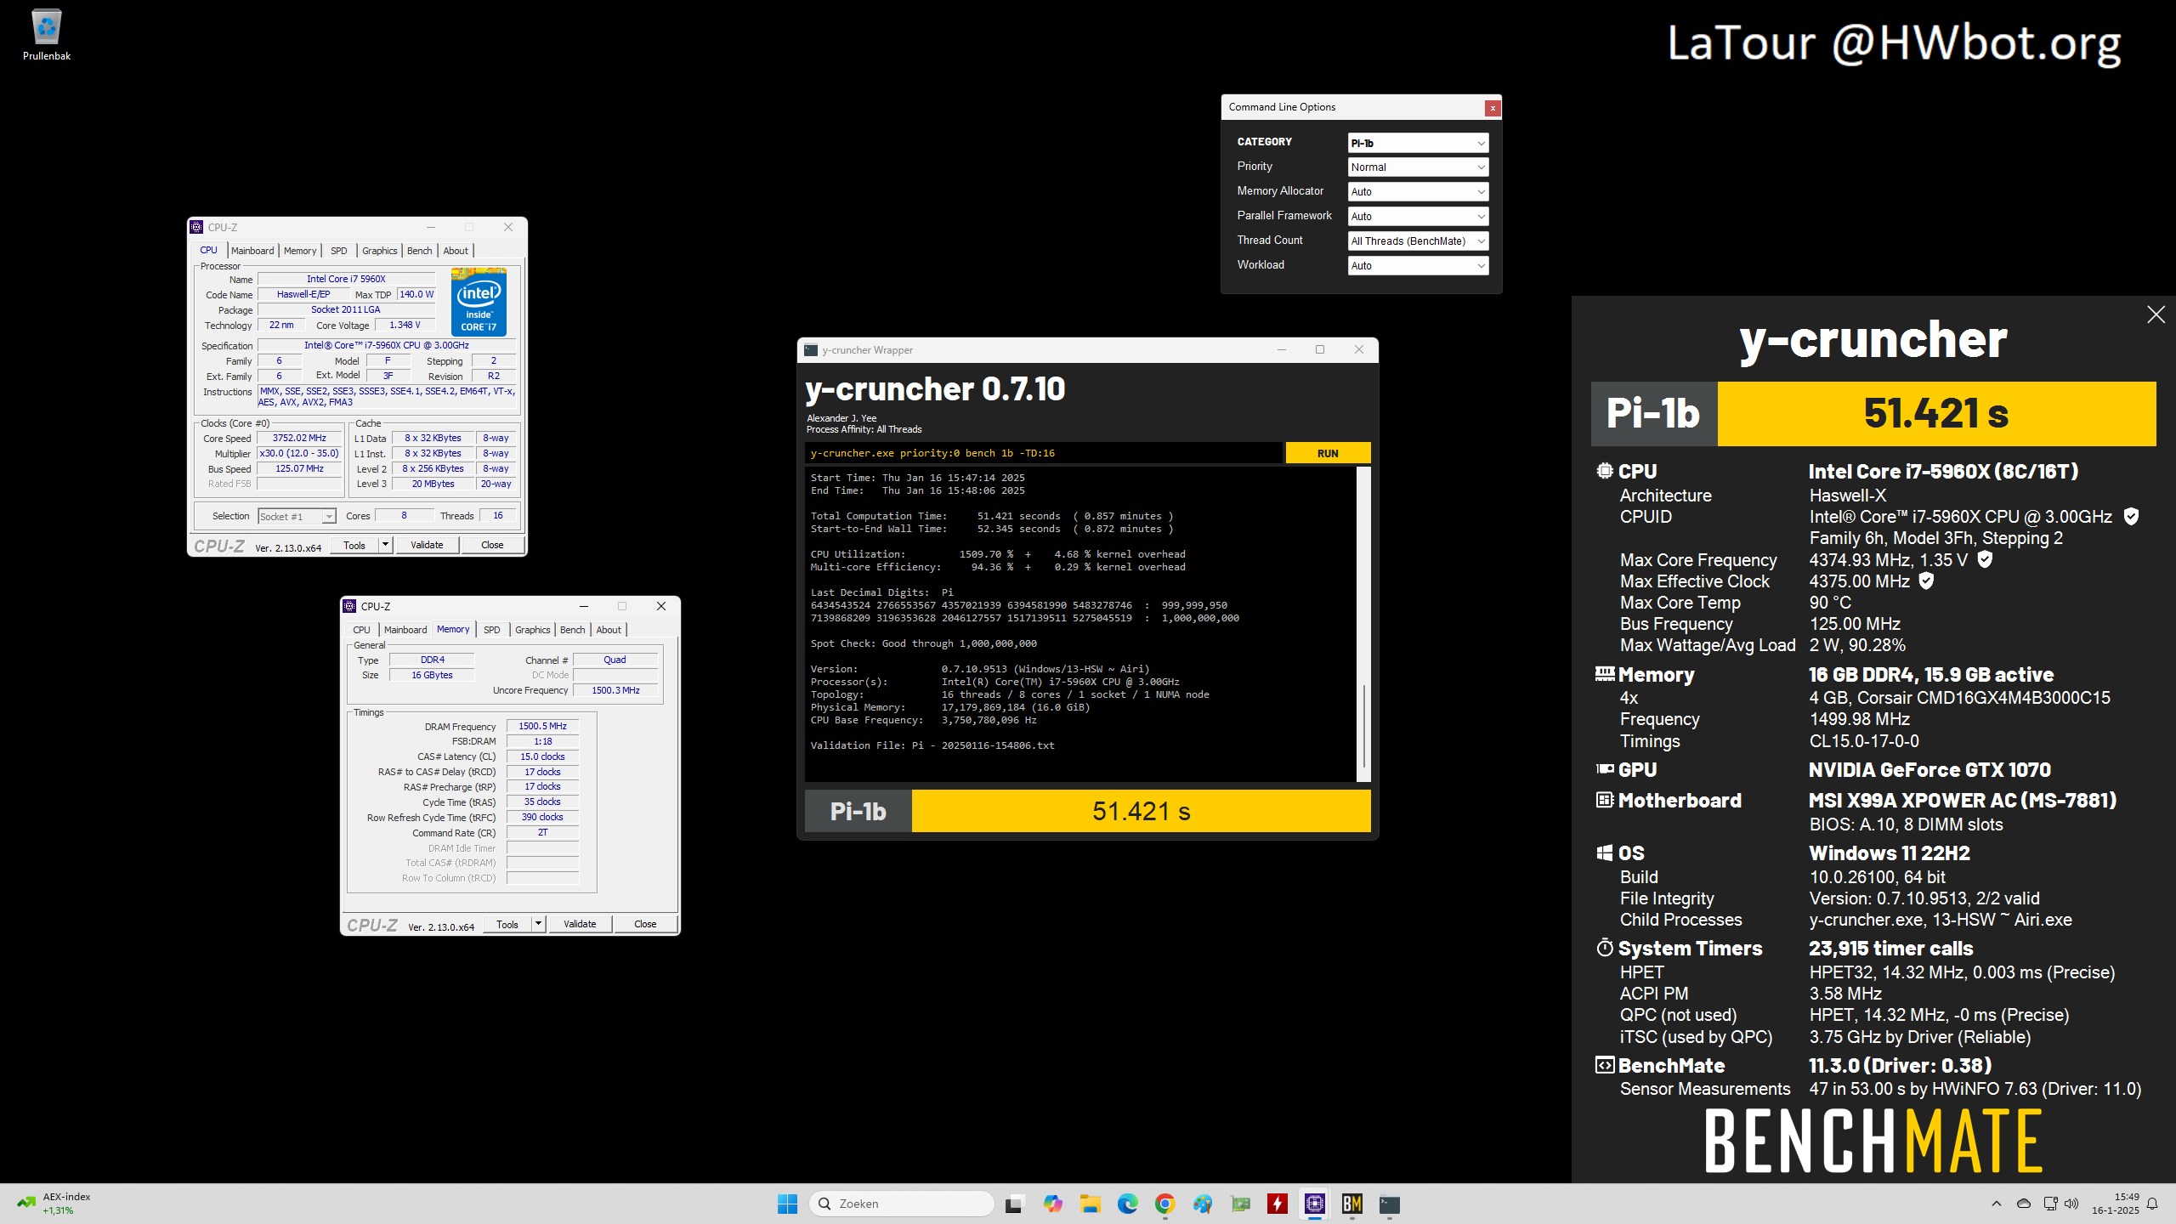Expand the Memory Allocator dropdown

[1418, 192]
